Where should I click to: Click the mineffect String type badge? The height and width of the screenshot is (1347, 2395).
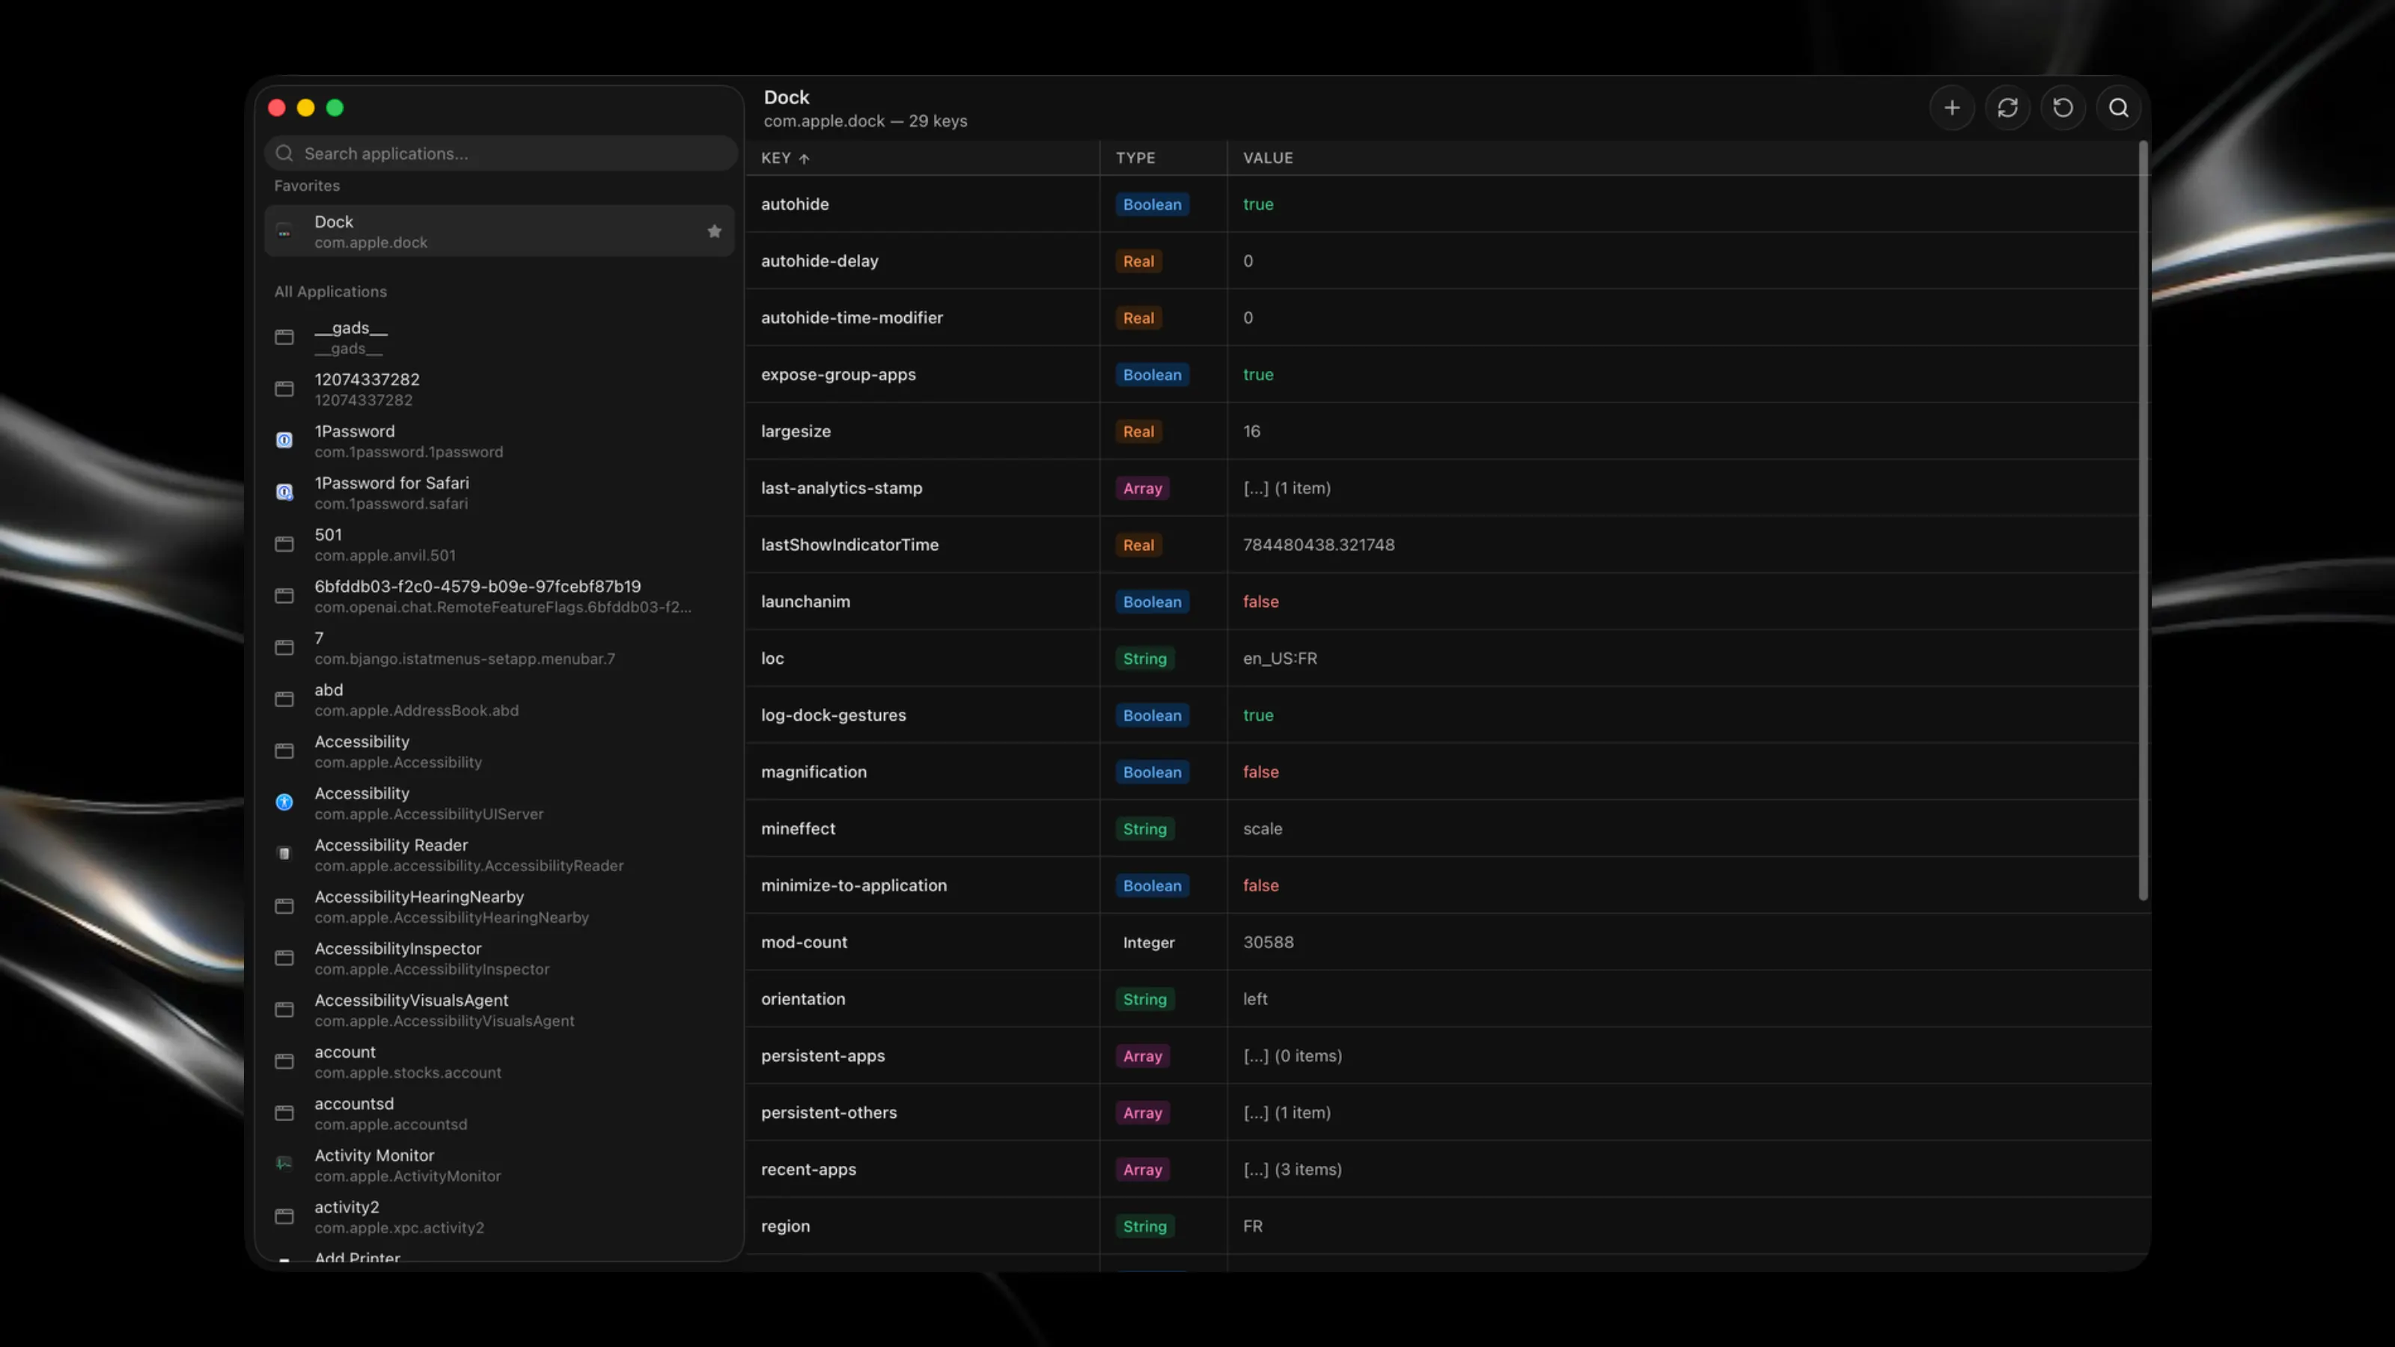pos(1144,829)
